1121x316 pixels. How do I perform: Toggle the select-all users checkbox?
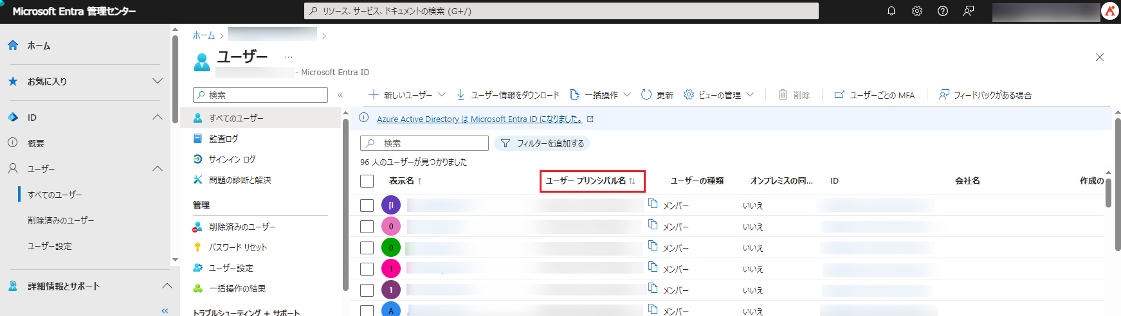[x=367, y=181]
